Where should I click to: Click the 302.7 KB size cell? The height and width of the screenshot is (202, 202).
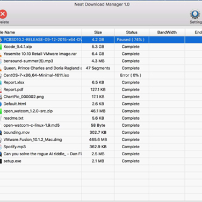[98, 133]
